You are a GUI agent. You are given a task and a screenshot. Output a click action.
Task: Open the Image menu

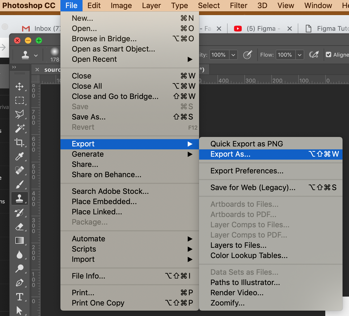(x=121, y=5)
